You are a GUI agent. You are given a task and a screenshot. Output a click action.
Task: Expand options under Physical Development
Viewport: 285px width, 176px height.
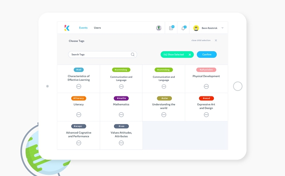(x=206, y=86)
